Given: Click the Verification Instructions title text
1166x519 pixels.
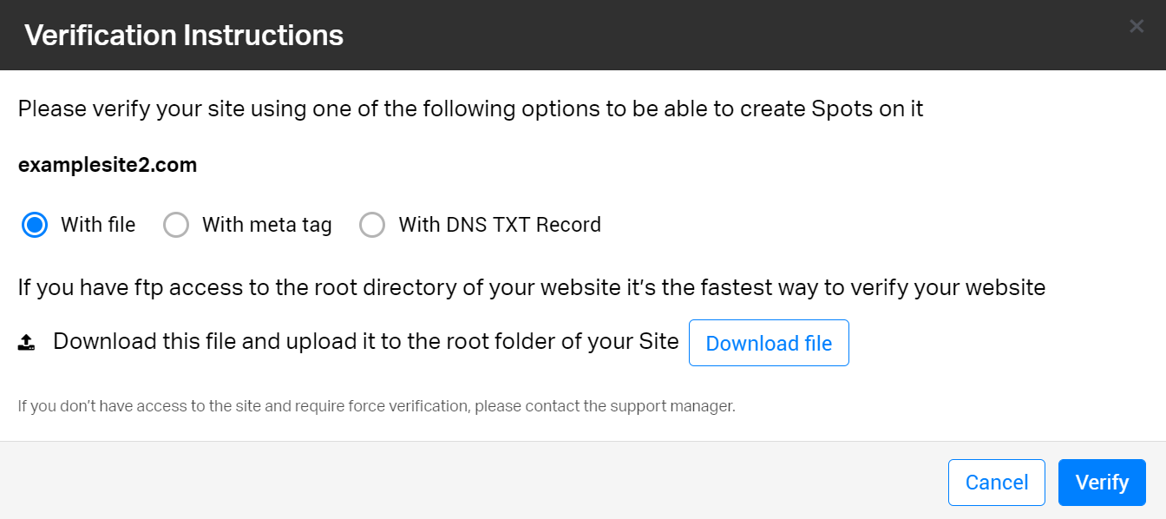Looking at the screenshot, I should [184, 36].
